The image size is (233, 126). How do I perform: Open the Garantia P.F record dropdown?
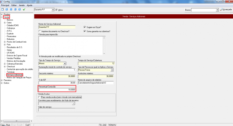pyautogui.click(x=53, y=10)
